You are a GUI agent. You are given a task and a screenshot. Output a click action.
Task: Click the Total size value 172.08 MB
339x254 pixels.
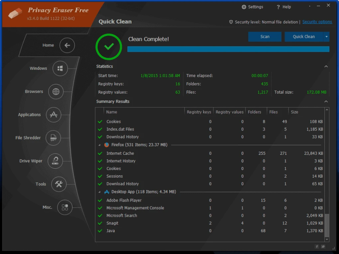316,92
